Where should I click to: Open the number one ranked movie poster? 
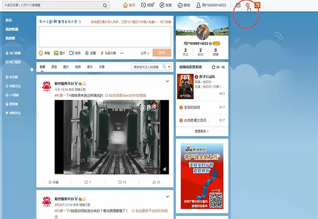(x=186, y=86)
